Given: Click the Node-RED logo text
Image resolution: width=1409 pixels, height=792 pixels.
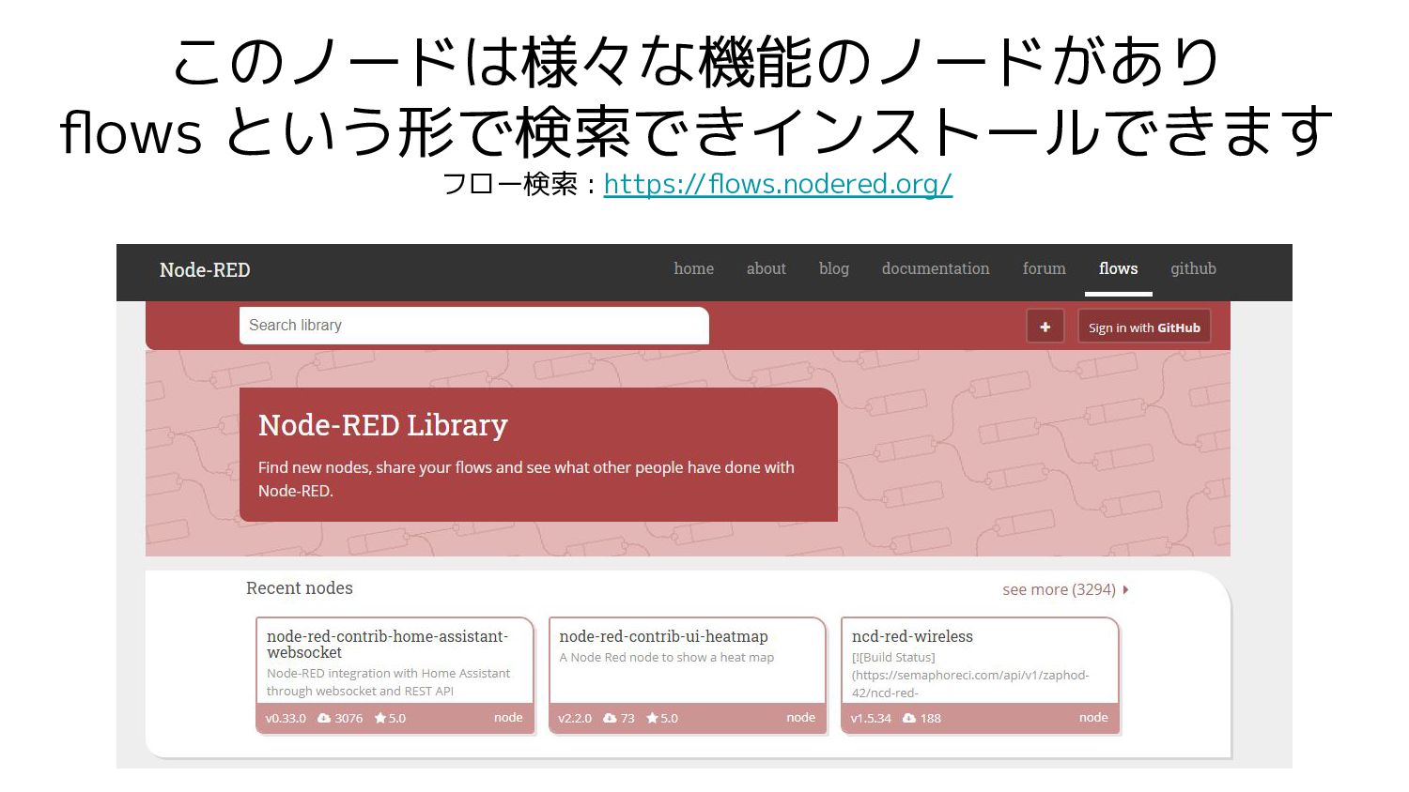Looking at the screenshot, I should (x=205, y=270).
